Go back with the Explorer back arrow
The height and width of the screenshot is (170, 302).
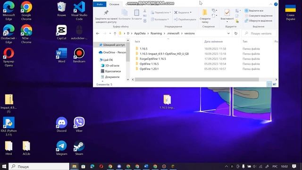(98, 34)
